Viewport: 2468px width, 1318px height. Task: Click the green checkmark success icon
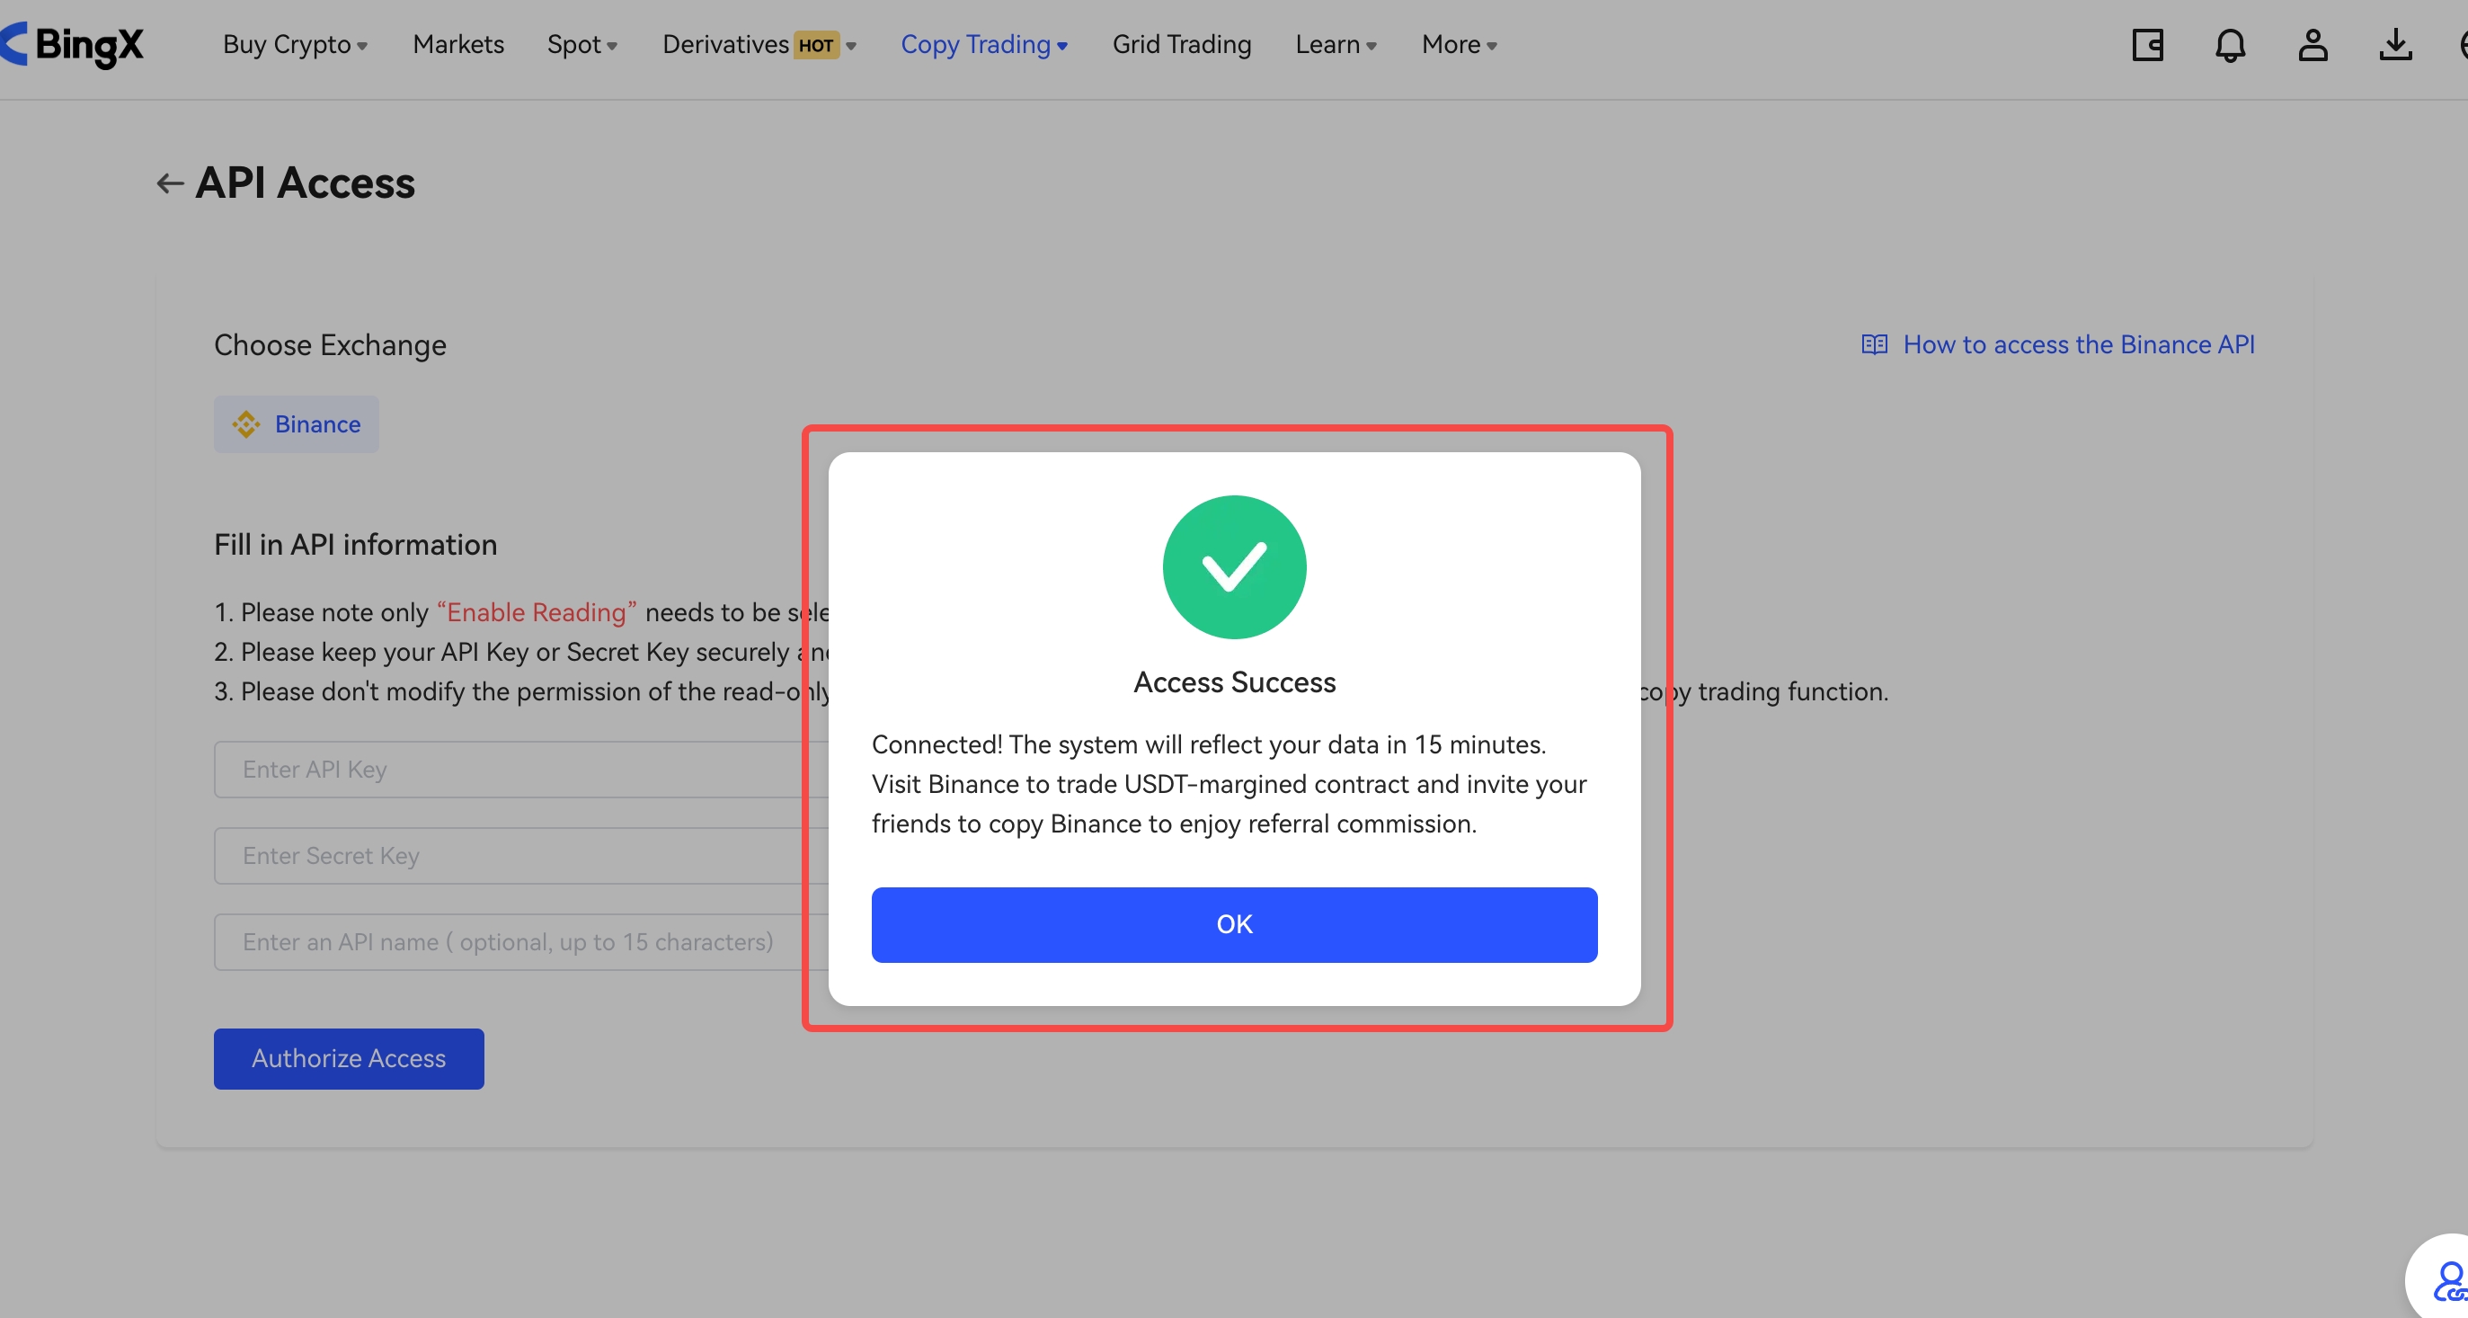(x=1234, y=568)
